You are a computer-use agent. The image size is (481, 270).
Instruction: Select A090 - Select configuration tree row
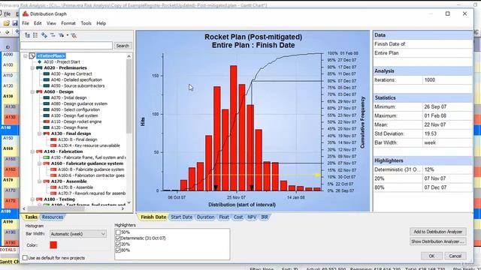point(75,109)
